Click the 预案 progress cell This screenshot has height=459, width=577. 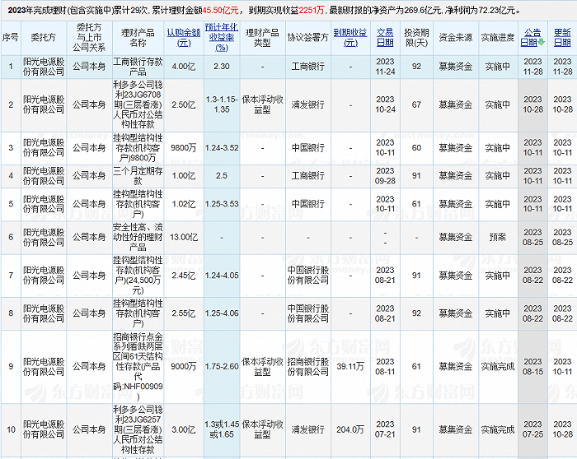coord(498,238)
